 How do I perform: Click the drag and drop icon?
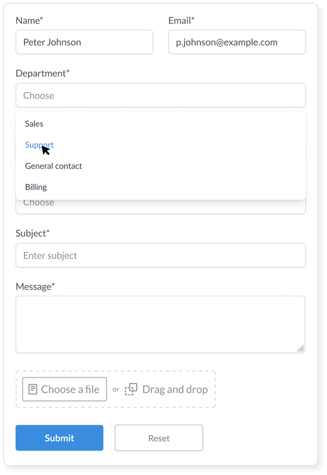131,389
